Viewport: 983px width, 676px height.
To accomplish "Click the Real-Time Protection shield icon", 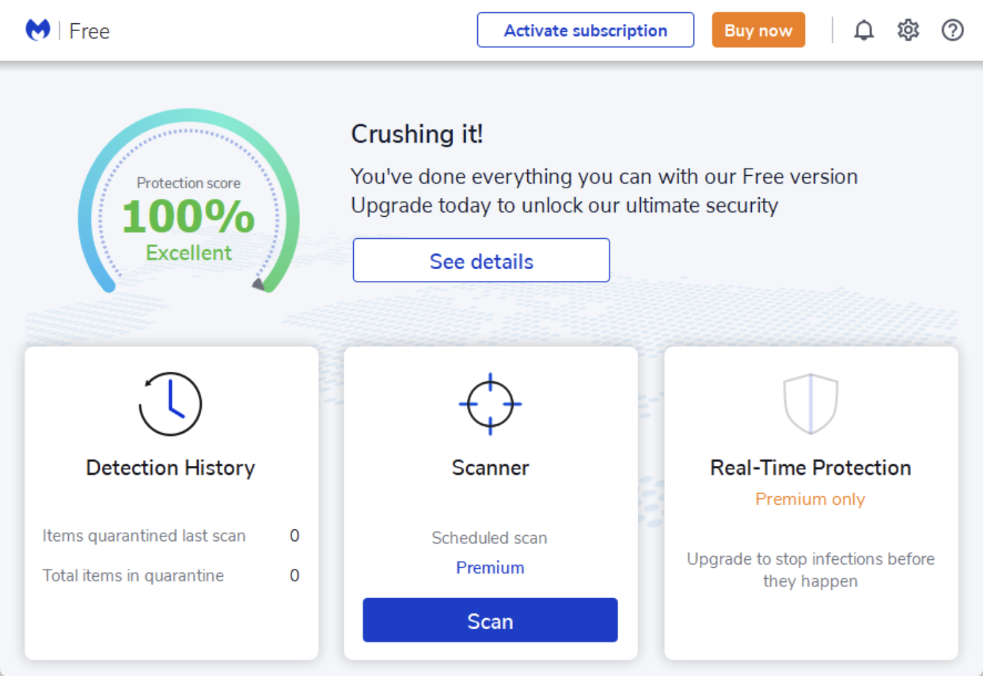I will pyautogui.click(x=810, y=404).
